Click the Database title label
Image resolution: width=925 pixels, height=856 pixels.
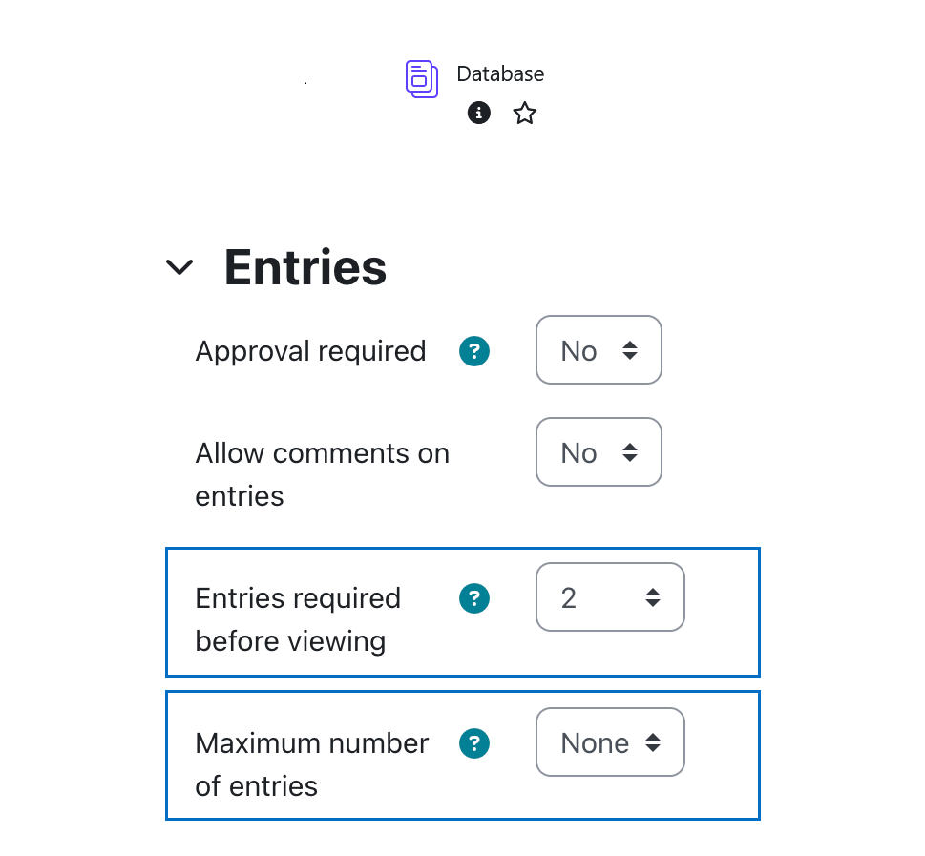(499, 73)
